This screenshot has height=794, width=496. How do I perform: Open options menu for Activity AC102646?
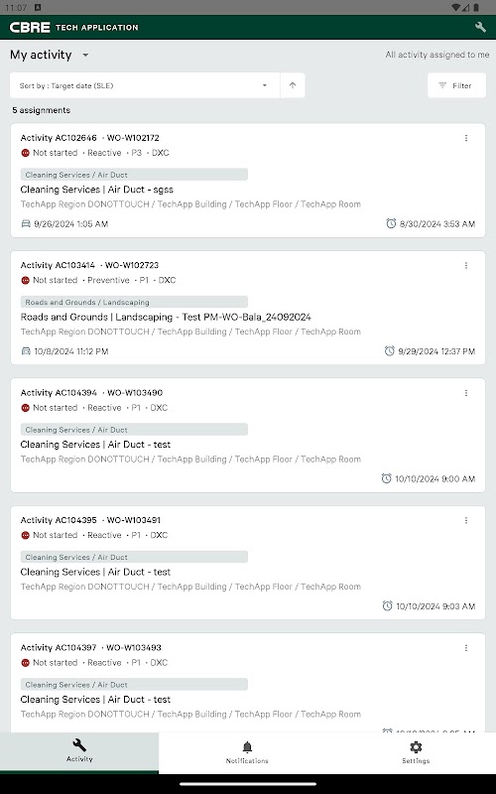466,138
